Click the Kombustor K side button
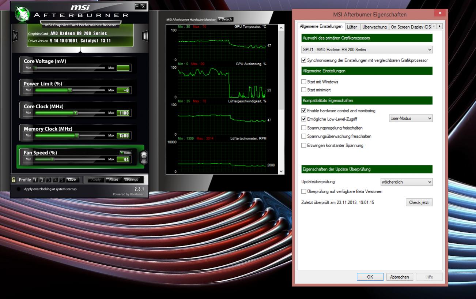This screenshot has height=299, width=476. 15,36
